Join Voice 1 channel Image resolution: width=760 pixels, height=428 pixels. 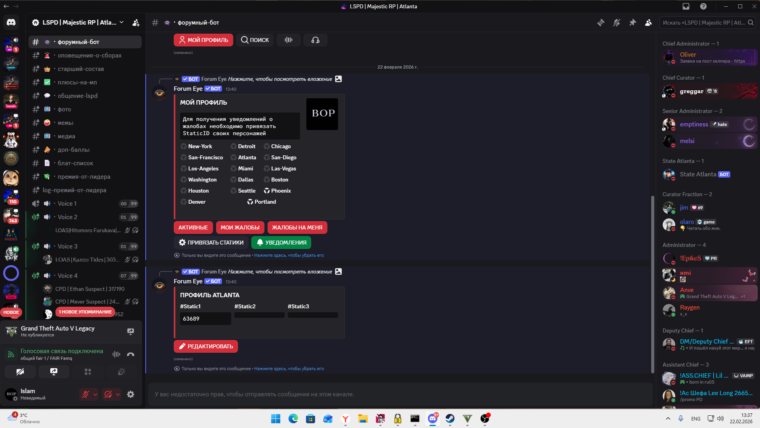click(x=67, y=204)
